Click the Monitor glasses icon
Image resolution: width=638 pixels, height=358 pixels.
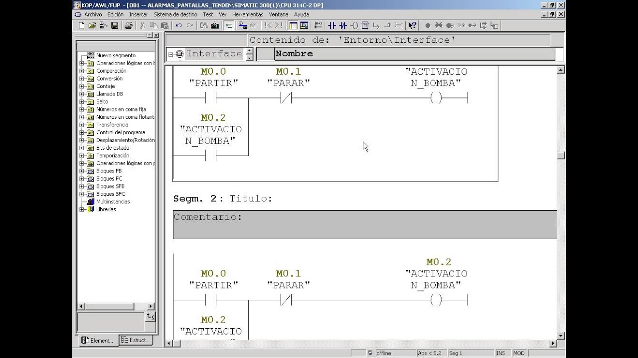[x=254, y=25]
